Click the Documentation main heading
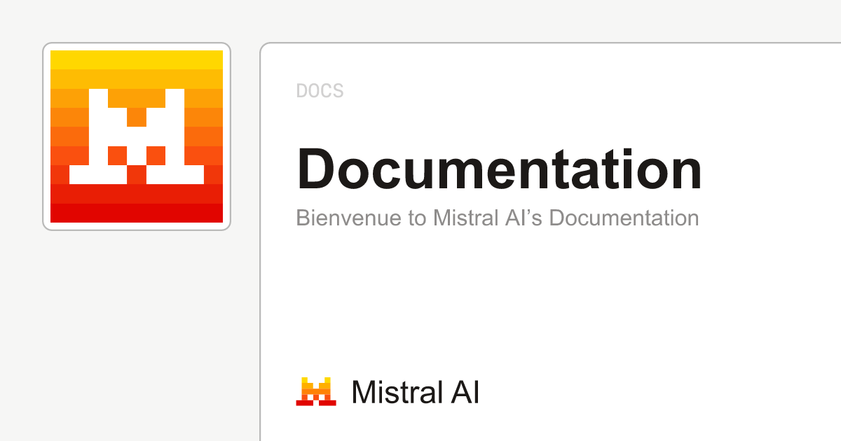841x441 pixels. (499, 169)
